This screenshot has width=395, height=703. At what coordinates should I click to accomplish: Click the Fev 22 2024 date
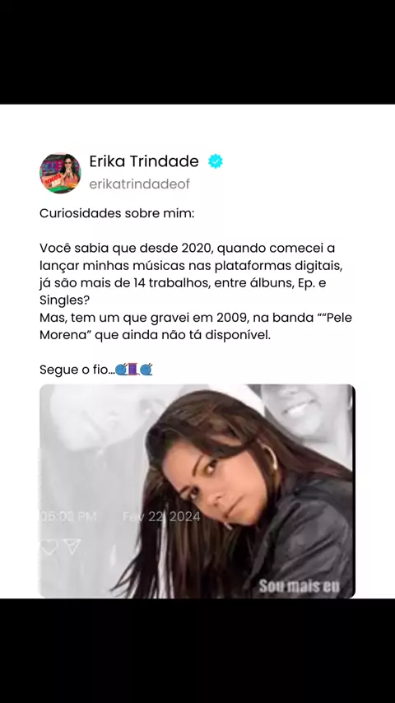tap(161, 516)
